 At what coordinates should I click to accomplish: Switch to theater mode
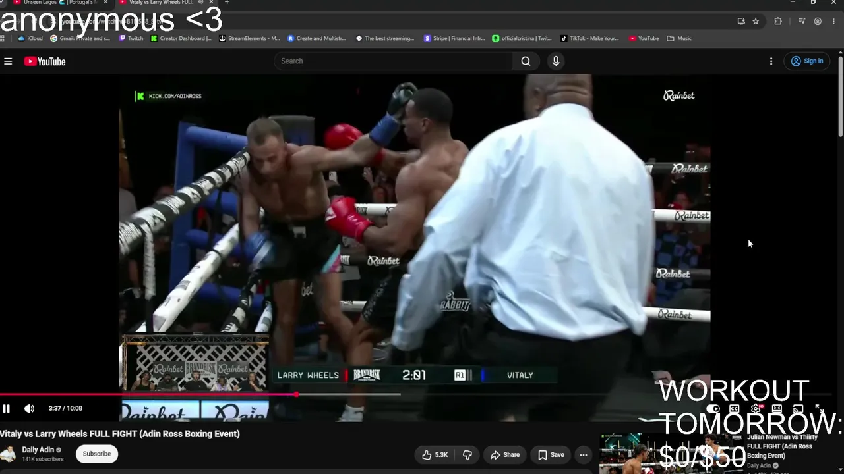777,409
